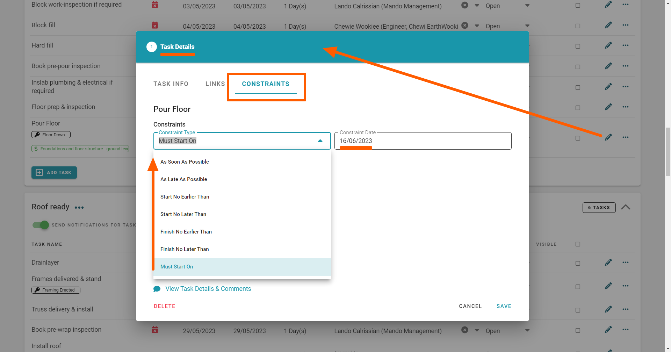Open three-dot menu for Book pre-wrap inspection
Viewport: 671px width, 352px height.
[x=626, y=330]
